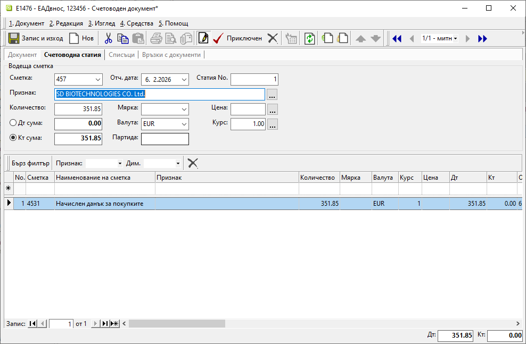
Task: Open the Сметка dropdown showing 457
Action: [x=97, y=79]
